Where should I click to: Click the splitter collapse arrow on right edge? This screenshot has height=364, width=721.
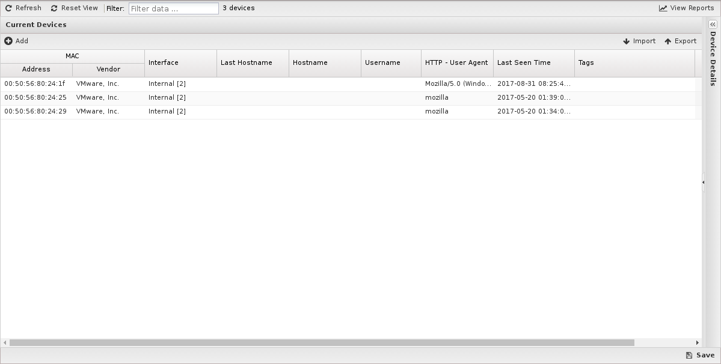click(703, 182)
